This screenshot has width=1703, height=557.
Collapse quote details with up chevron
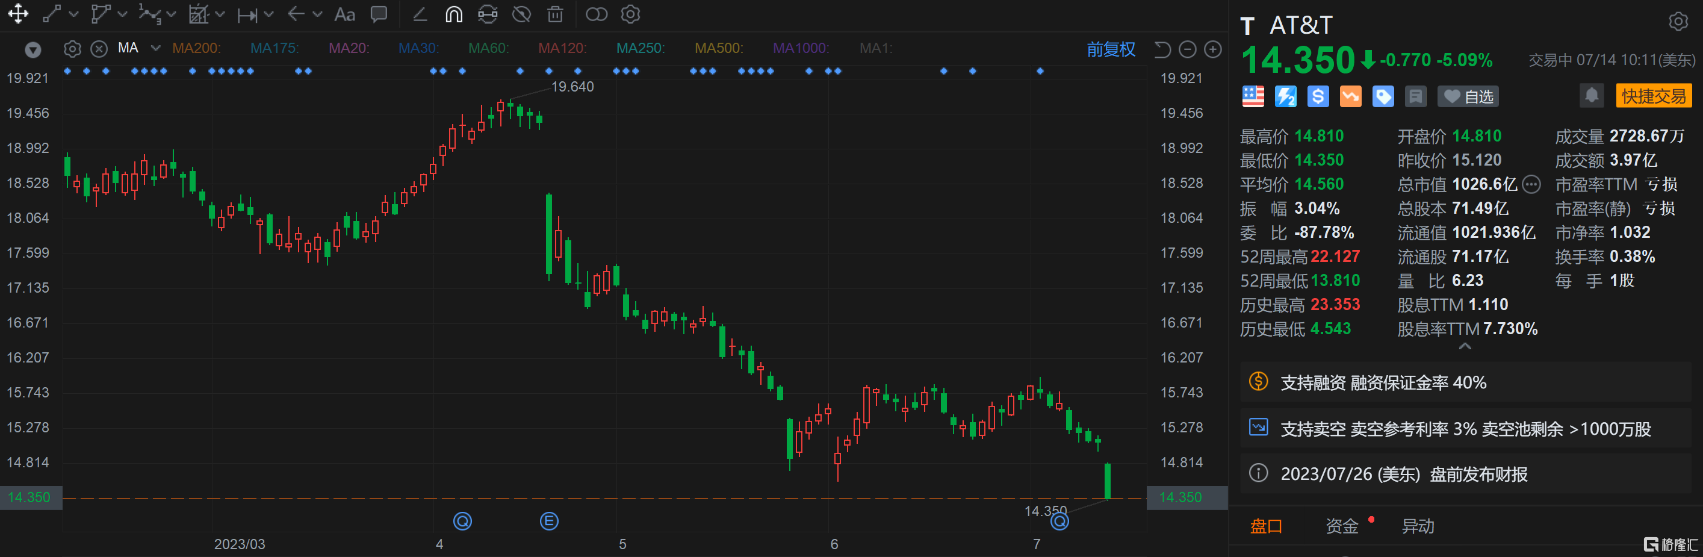pyautogui.click(x=1465, y=346)
